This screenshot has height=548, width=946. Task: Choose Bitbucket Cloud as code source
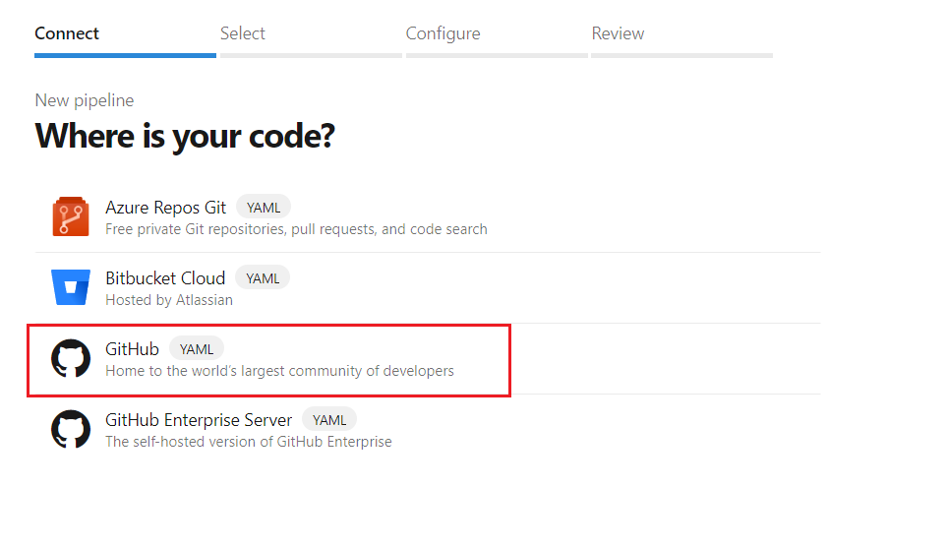click(x=428, y=288)
